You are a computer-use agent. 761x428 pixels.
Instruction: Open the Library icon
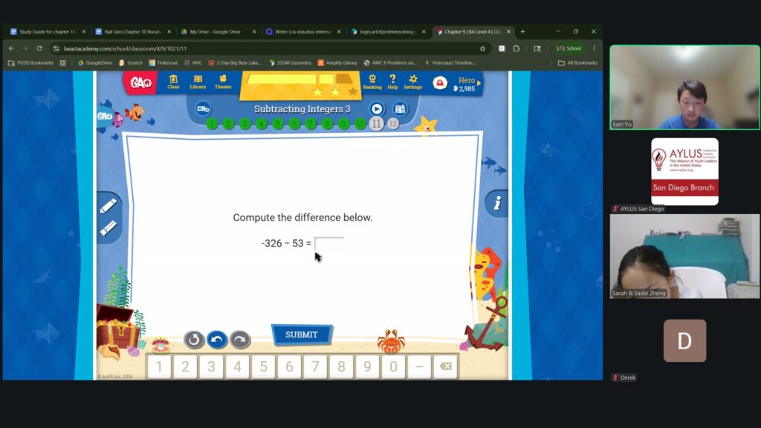198,82
